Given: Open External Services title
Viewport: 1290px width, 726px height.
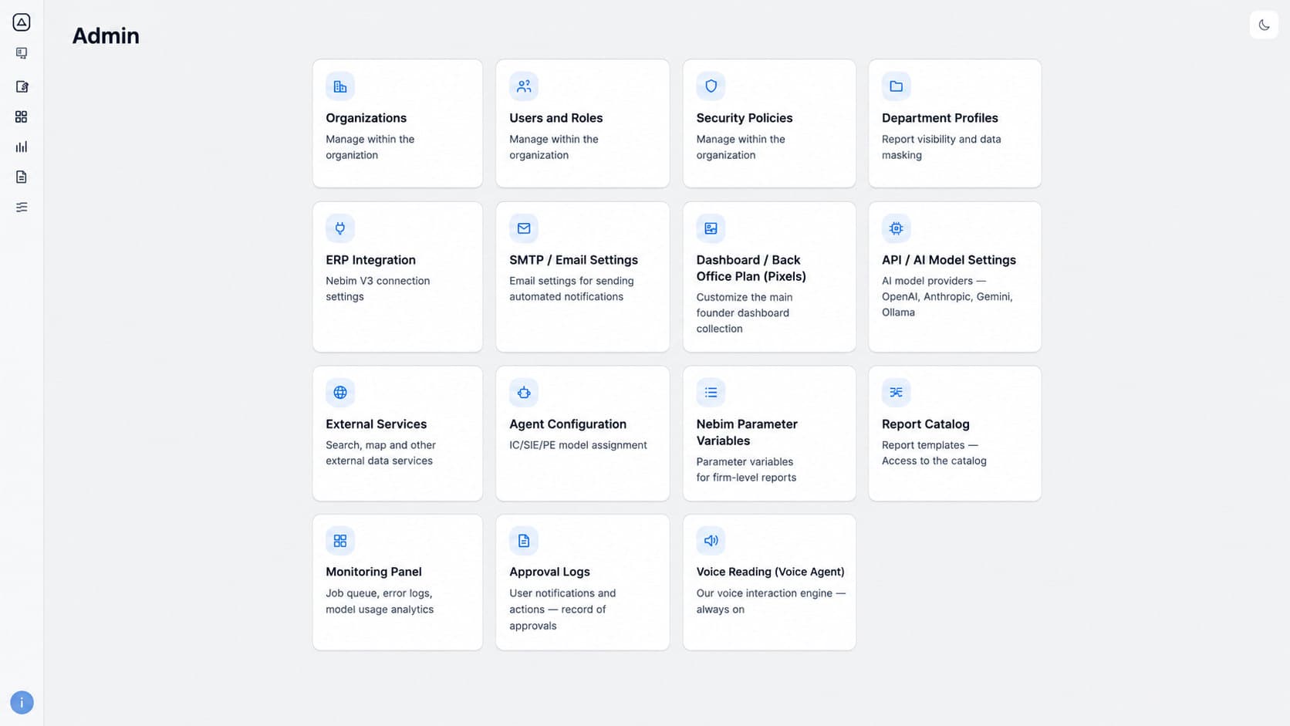Looking at the screenshot, I should (x=376, y=424).
